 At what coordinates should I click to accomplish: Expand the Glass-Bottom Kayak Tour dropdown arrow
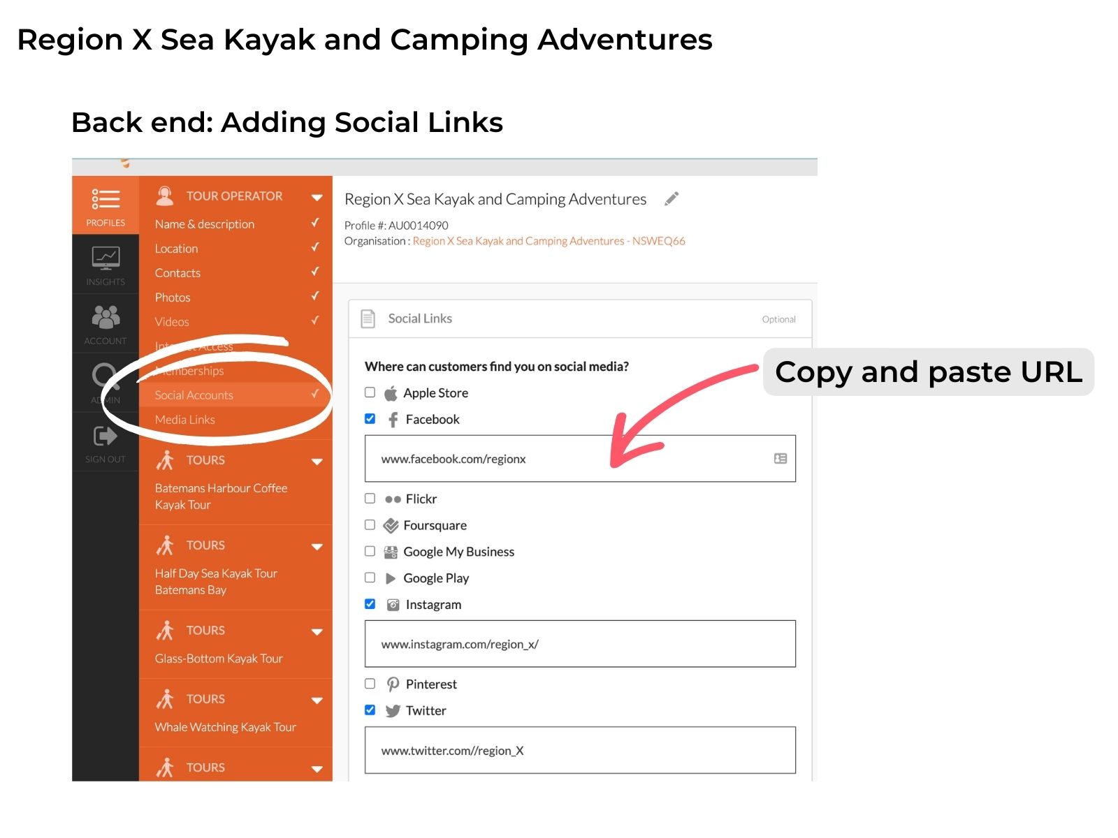317,632
